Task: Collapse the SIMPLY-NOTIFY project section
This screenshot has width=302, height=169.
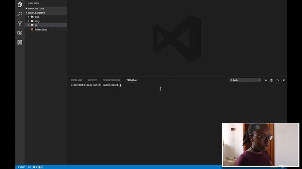Action: (46, 13)
